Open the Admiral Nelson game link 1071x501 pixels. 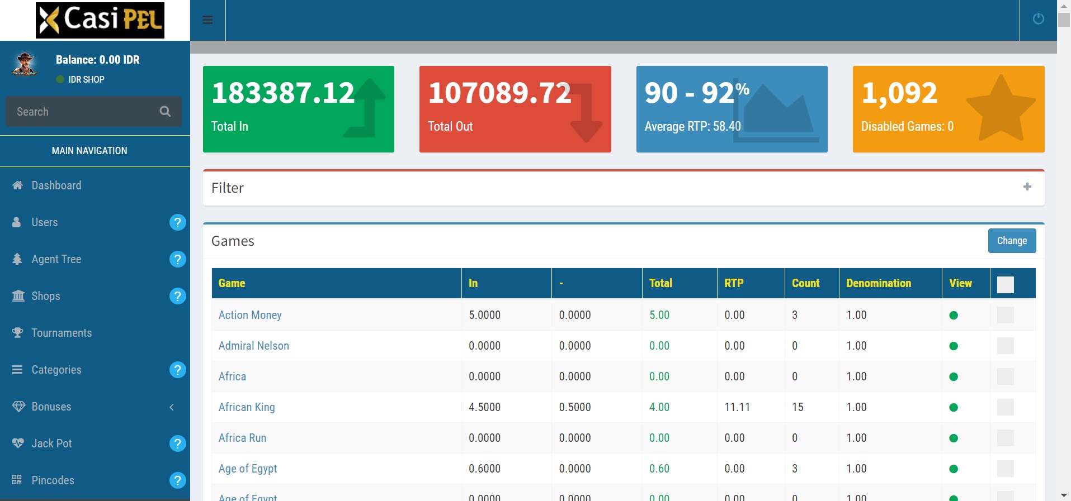coord(253,346)
